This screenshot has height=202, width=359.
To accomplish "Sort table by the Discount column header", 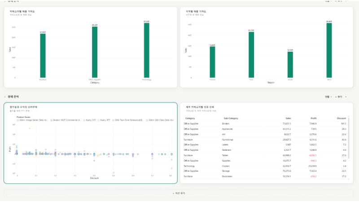I will coord(341,118).
